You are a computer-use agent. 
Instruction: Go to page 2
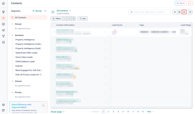click(108, 112)
